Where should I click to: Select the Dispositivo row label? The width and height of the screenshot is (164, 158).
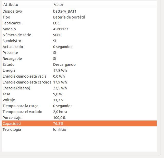[x=12, y=11]
